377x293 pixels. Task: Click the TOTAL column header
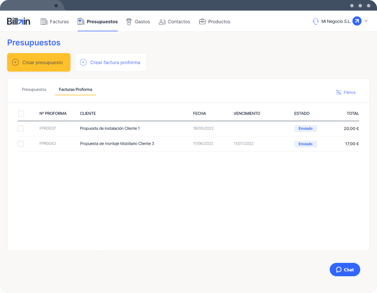(x=353, y=113)
